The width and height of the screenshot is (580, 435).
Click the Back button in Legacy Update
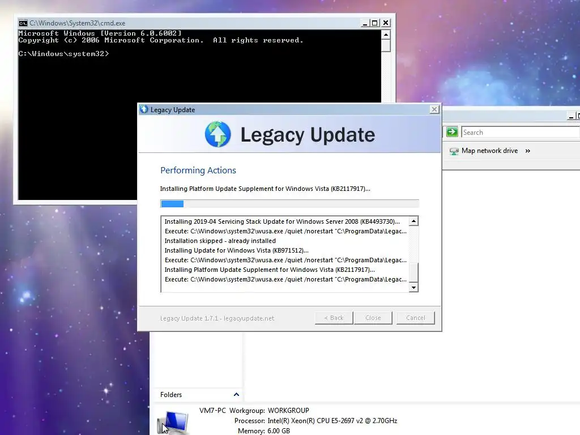334,318
